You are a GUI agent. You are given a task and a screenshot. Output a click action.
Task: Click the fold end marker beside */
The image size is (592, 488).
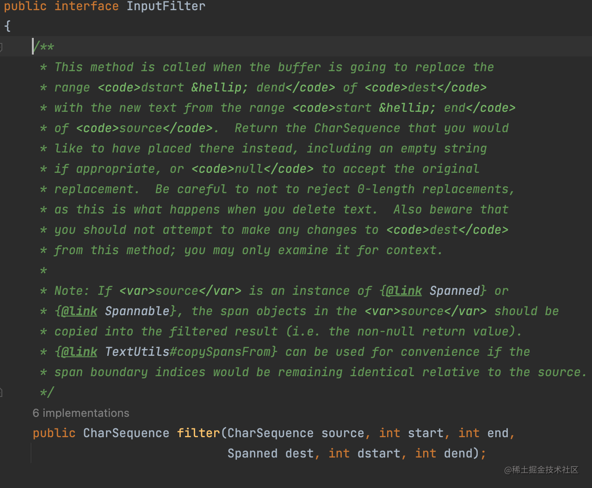1,392
